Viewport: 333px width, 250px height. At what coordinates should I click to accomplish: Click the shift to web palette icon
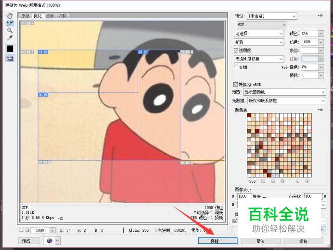pos(273,181)
